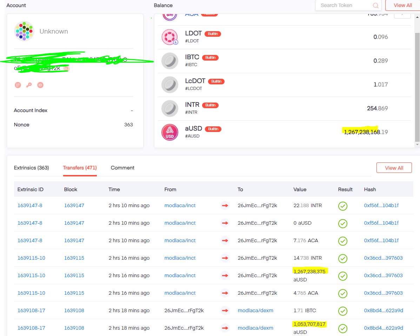Click success checkmark in the 1.71 IBTC row
Image resolution: width=420 pixels, height=336 pixels.
pos(342,311)
